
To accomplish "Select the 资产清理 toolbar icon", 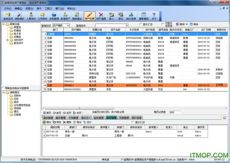I will click(x=101, y=16).
